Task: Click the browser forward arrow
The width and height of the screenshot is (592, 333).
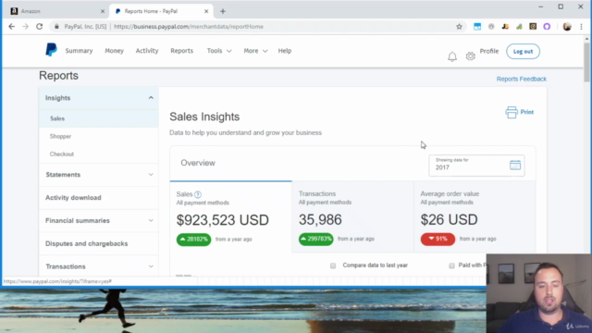Action: coord(25,27)
